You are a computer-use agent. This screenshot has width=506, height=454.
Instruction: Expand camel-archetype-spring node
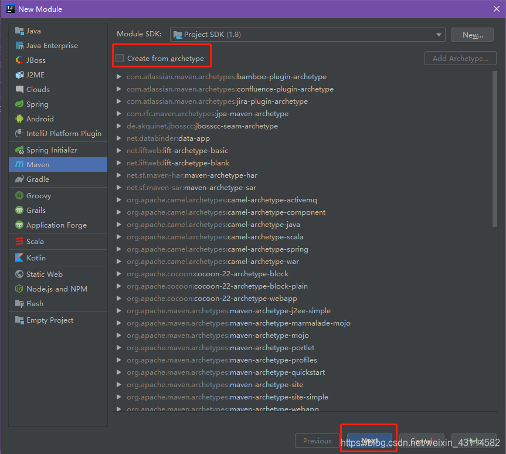click(119, 249)
